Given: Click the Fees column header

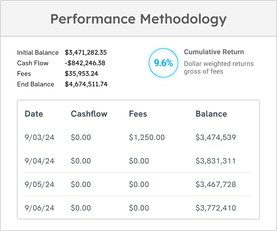Looking at the screenshot, I should (138, 114).
